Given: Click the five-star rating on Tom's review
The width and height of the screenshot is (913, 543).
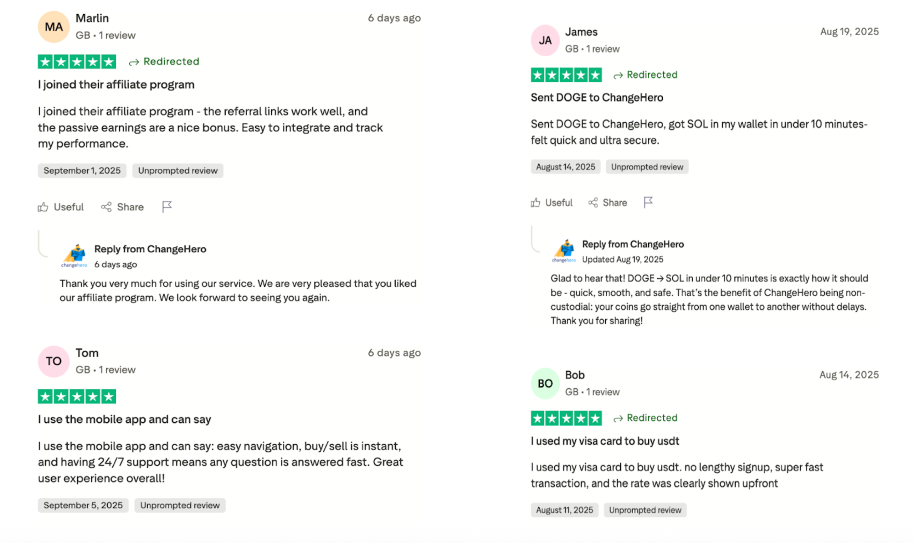Looking at the screenshot, I should click(x=77, y=396).
